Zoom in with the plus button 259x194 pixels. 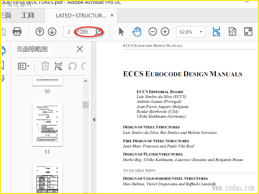[x=165, y=32]
